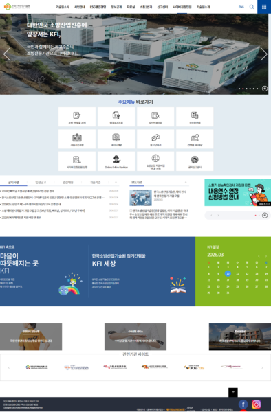Open the checklist-with-pencil icon quick menu tile
This screenshot has width=271, height=412.
[77, 161]
